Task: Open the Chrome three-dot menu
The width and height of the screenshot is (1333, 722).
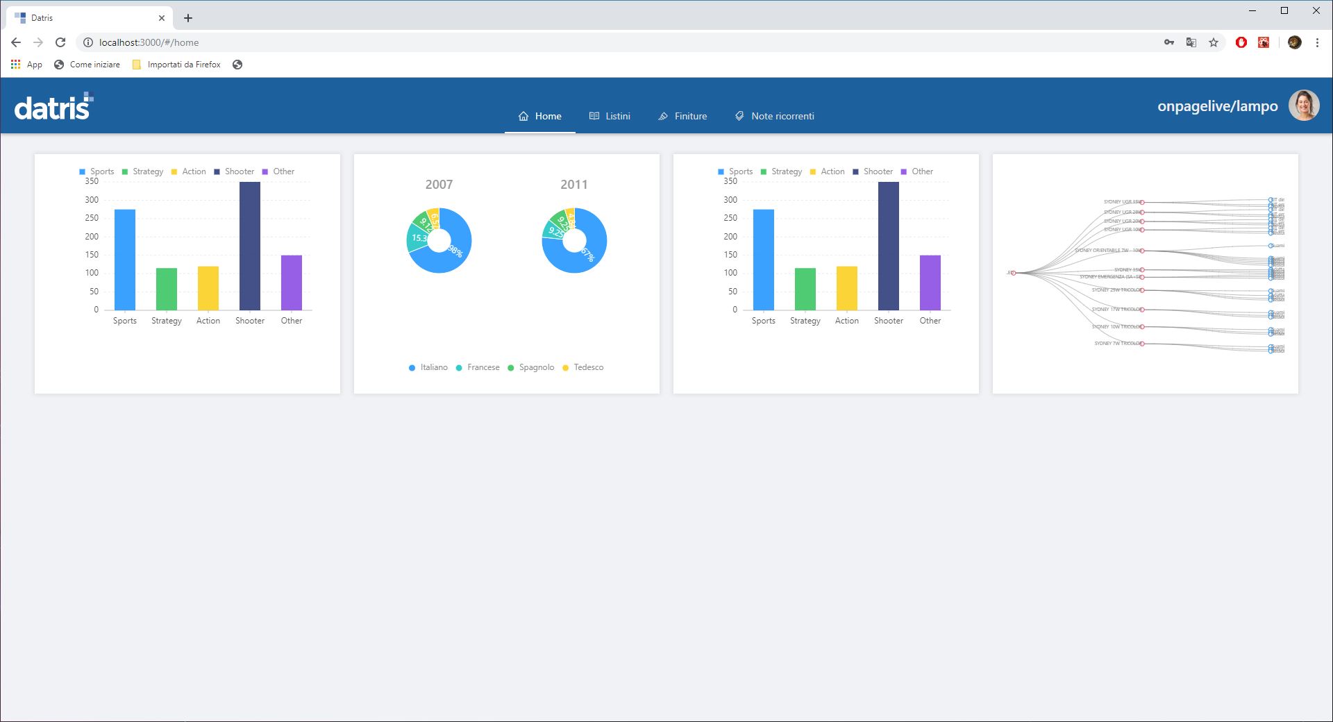Action: [1317, 42]
